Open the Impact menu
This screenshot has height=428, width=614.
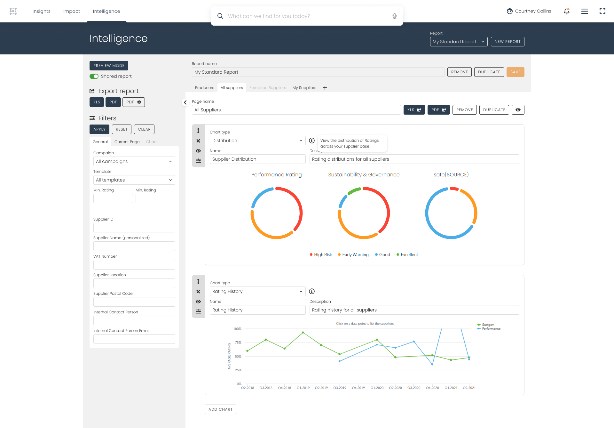72,11
